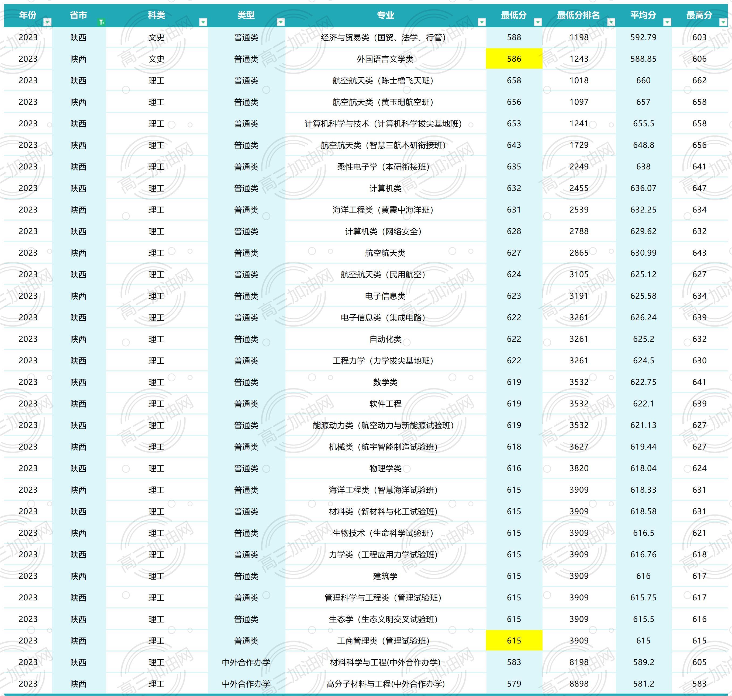Click the 电子信息类（集成电路） cell

coord(385,317)
